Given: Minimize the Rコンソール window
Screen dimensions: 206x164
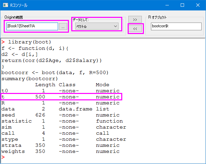Looking at the screenshot, I should click(167, 5).
